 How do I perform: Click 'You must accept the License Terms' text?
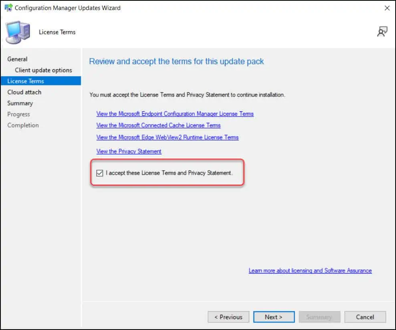[x=187, y=95]
